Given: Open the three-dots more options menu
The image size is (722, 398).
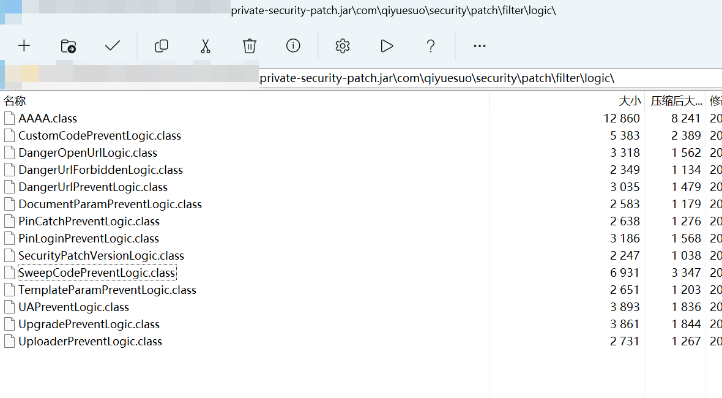Looking at the screenshot, I should (480, 46).
